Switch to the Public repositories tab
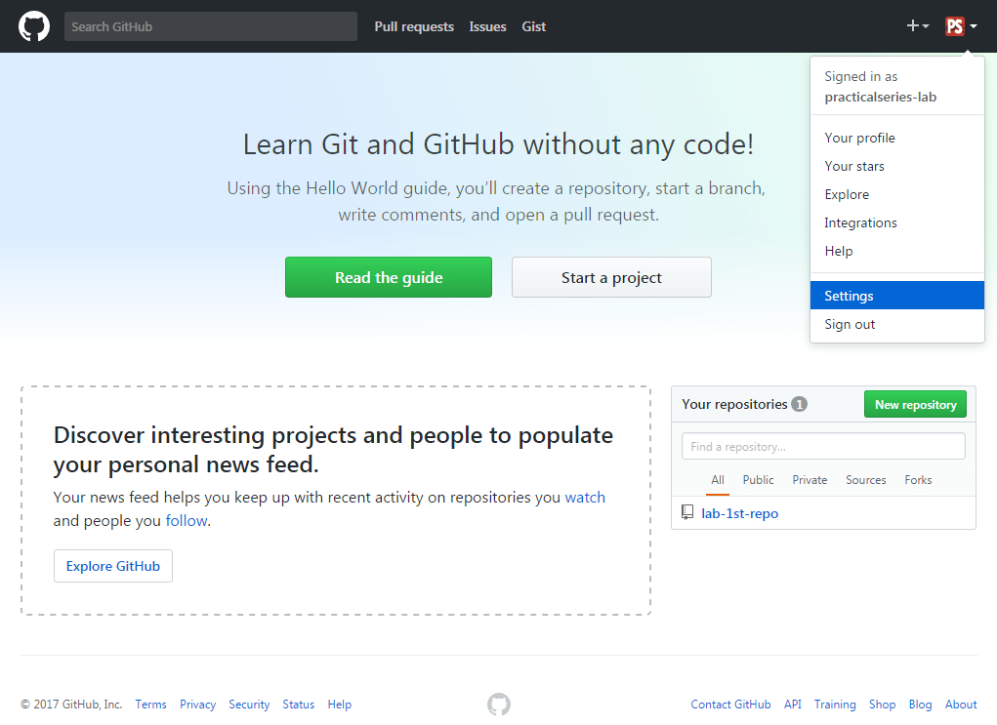 click(x=758, y=480)
